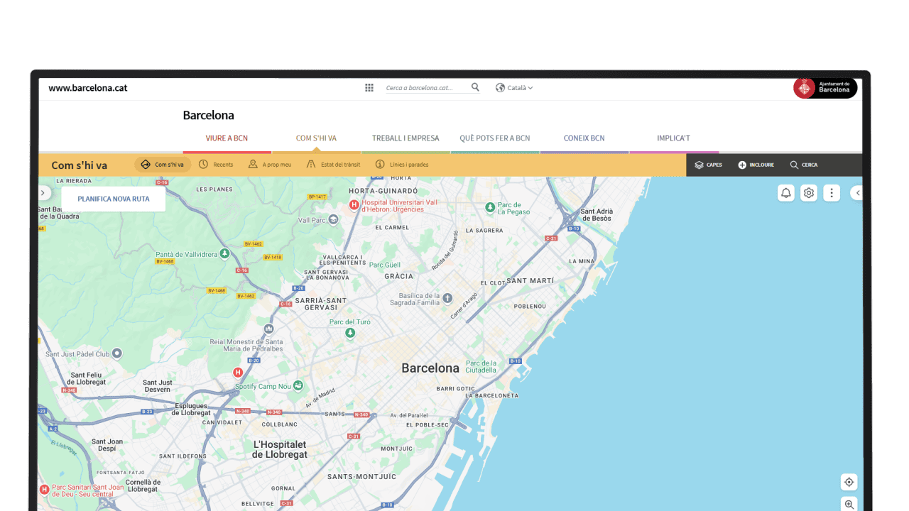Expand the left side panel arrow
The height and width of the screenshot is (511, 909).
43,192
